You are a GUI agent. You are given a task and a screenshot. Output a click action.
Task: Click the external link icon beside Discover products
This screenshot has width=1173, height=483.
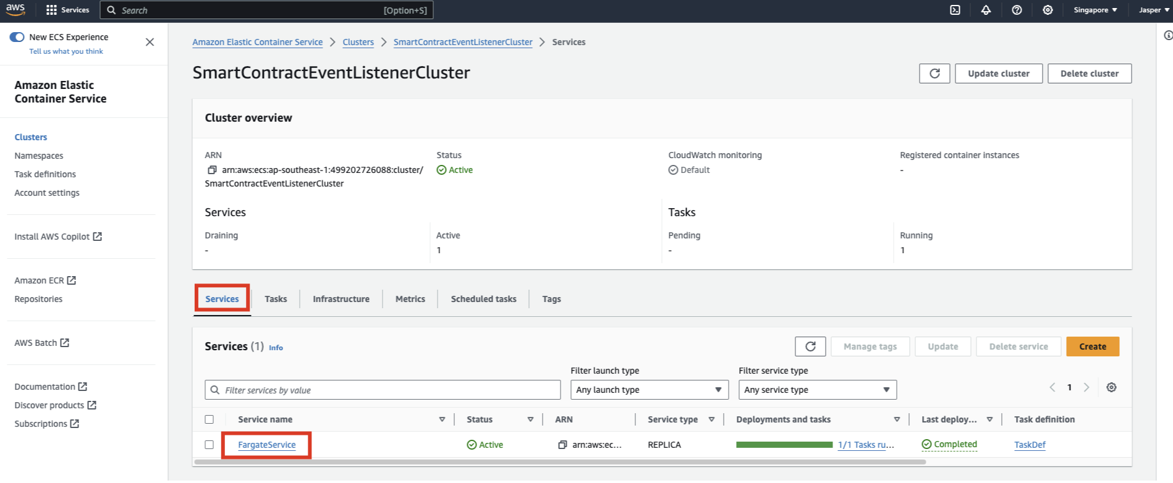pos(91,405)
